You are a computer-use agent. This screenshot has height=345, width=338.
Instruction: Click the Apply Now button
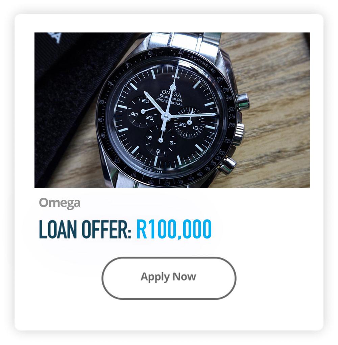tap(169, 278)
